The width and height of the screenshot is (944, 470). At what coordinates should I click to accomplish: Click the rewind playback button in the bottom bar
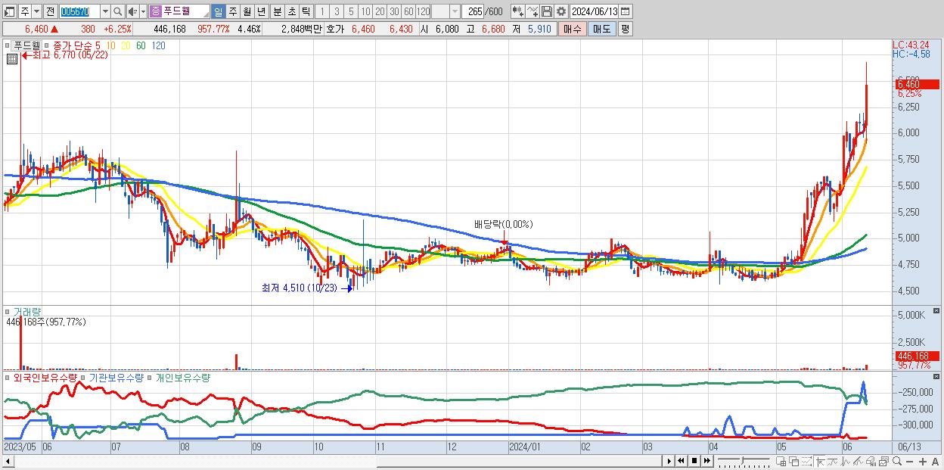click(681, 461)
